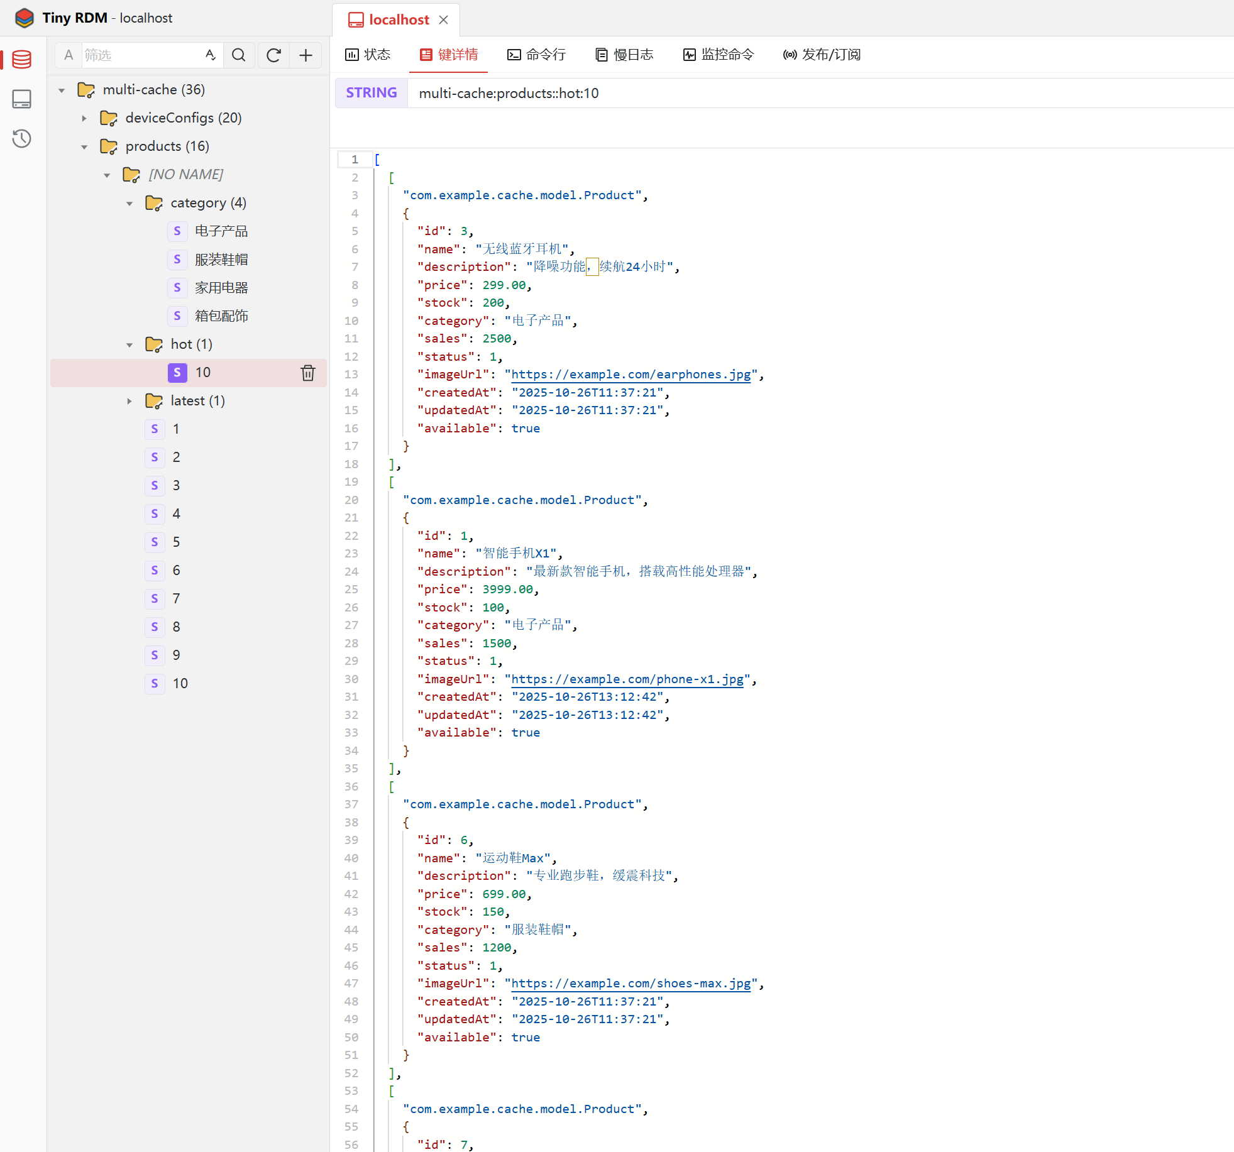
Task: Open the command history clock icon
Action: click(22, 138)
